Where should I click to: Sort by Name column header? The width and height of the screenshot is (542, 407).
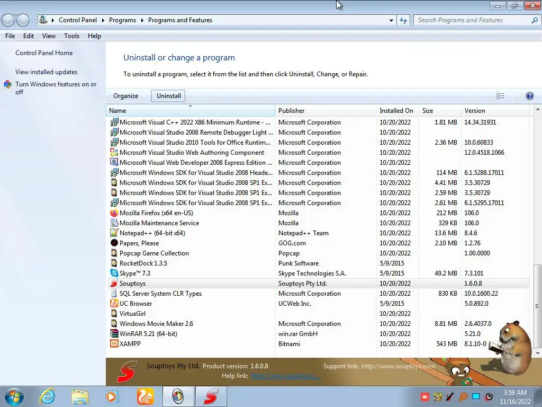point(191,111)
